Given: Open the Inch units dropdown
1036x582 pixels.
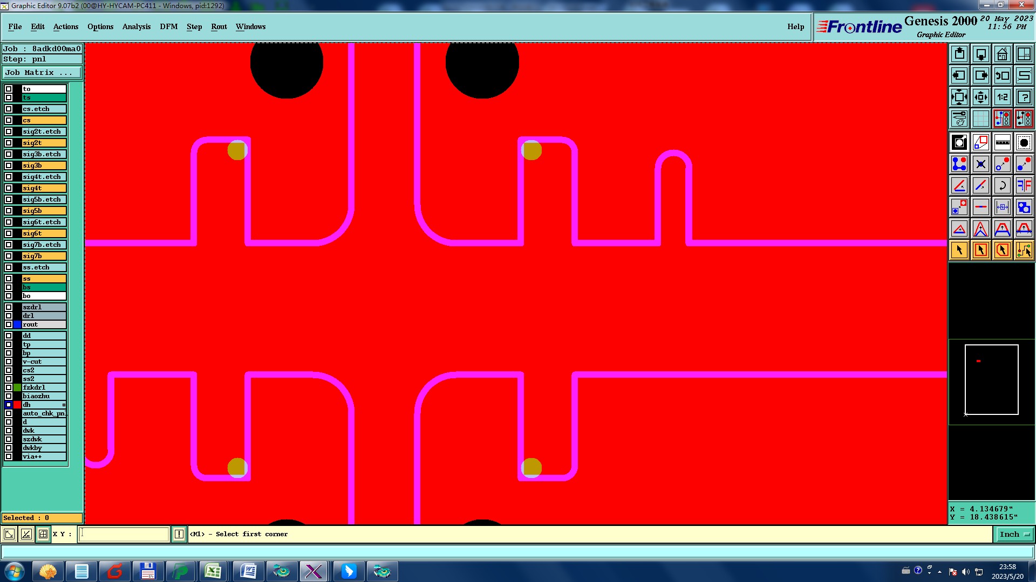Looking at the screenshot, I should [1014, 534].
